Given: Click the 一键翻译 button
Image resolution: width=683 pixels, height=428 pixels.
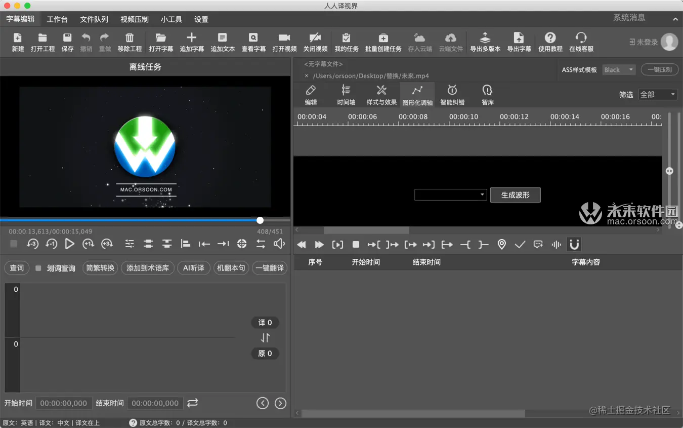Looking at the screenshot, I should [270, 268].
